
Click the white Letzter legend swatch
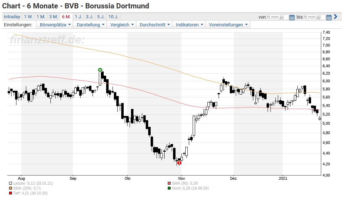pos(11,184)
